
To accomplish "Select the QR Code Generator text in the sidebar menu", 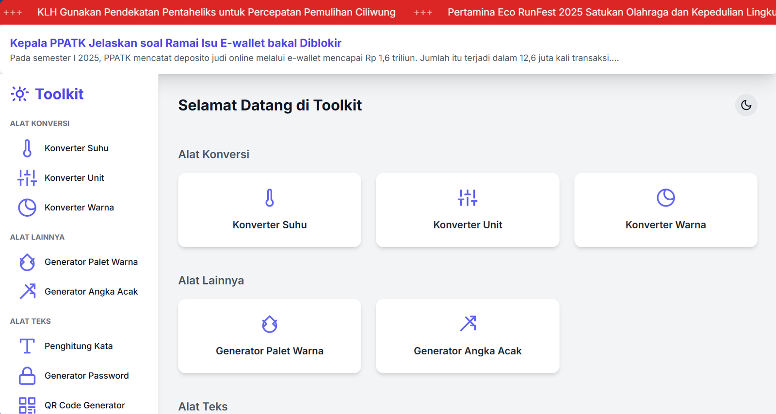I will tap(85, 405).
